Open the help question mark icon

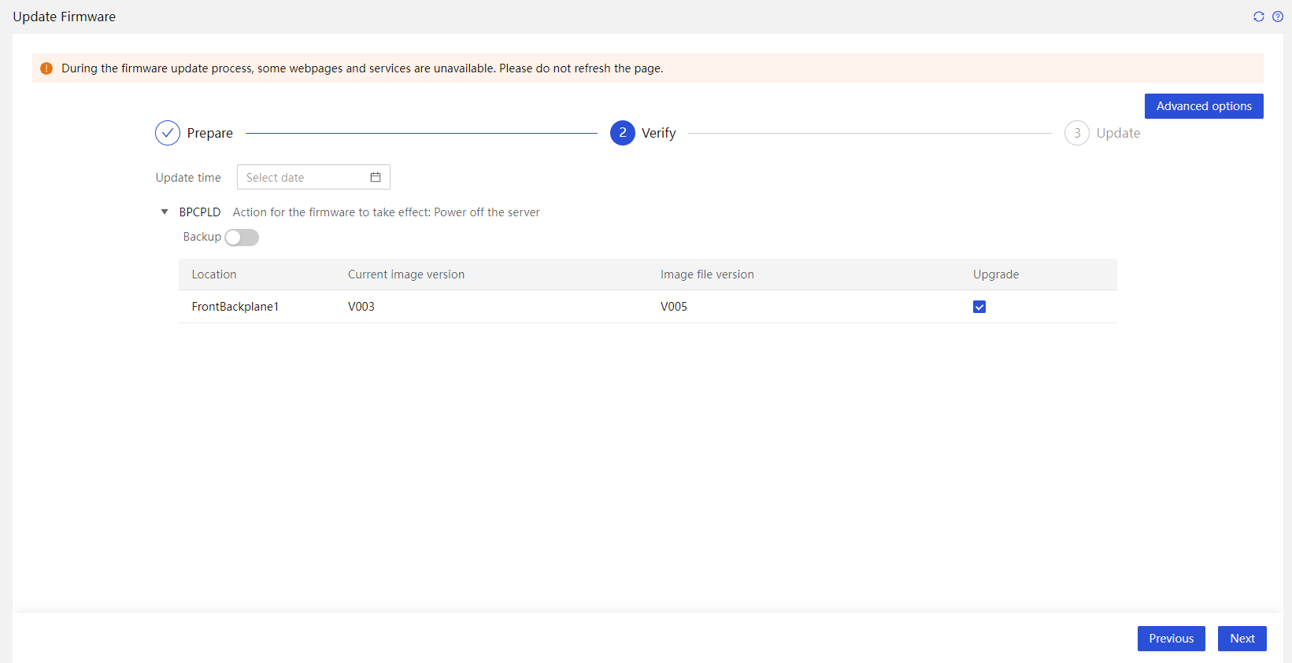point(1278,17)
